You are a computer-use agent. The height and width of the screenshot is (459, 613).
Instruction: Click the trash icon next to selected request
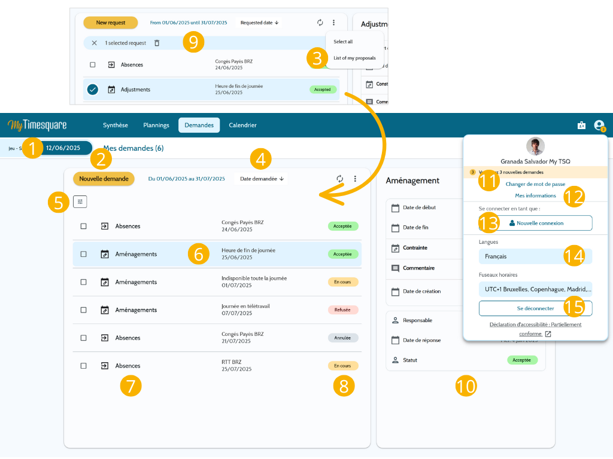[x=157, y=43]
